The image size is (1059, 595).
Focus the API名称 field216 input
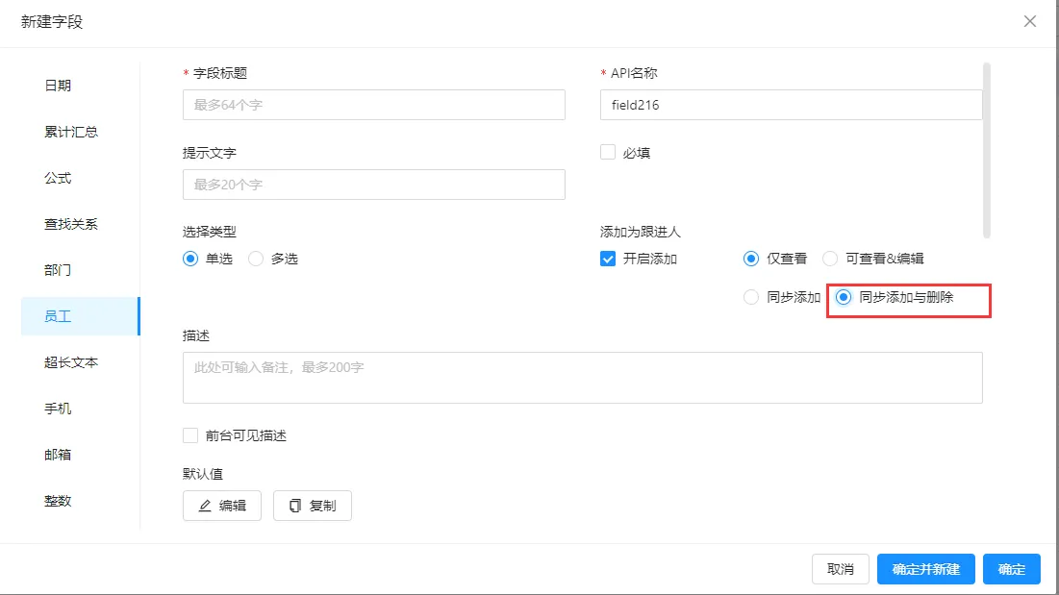coord(790,105)
